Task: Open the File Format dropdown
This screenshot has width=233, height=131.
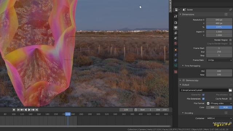Action: pyautogui.click(x=219, y=103)
